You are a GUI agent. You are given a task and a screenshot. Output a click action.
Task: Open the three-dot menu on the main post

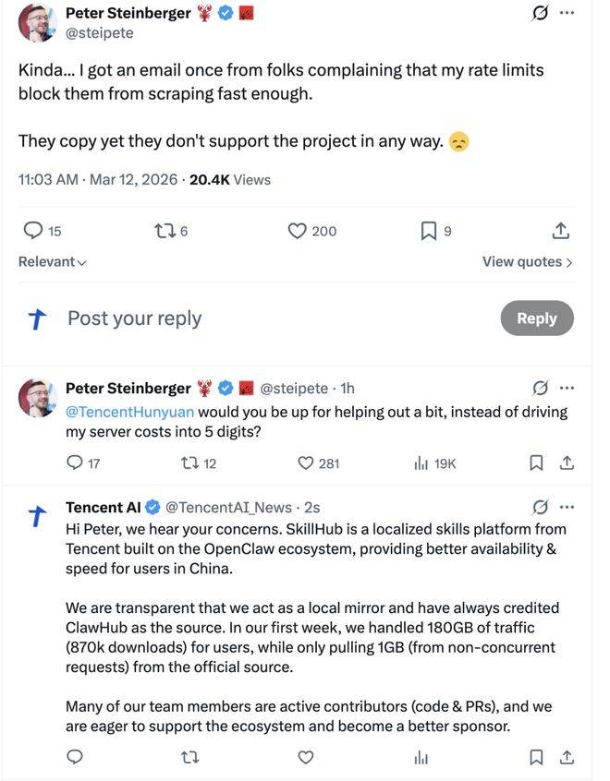[x=567, y=13]
